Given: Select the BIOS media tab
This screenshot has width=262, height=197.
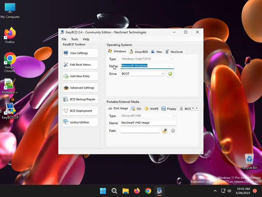Looking at the screenshot, I should pyautogui.click(x=185, y=109).
